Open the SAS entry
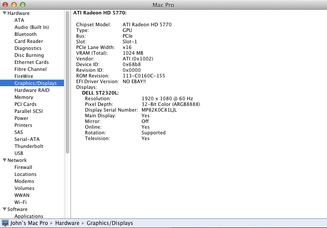 pyautogui.click(x=18, y=132)
